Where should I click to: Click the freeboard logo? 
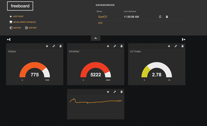[x=20, y=6]
